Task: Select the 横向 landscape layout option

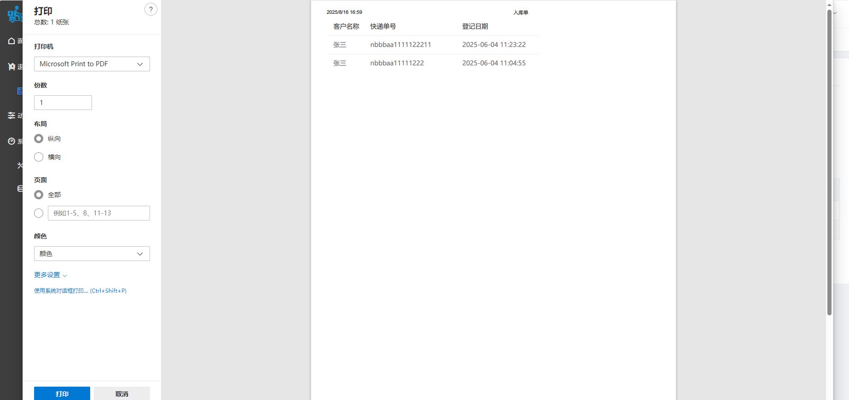Action: click(39, 157)
